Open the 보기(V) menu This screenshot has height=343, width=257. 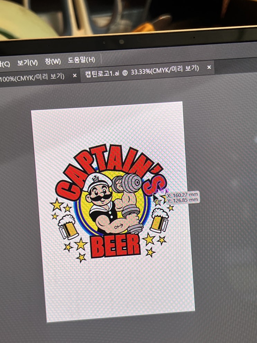coord(28,63)
